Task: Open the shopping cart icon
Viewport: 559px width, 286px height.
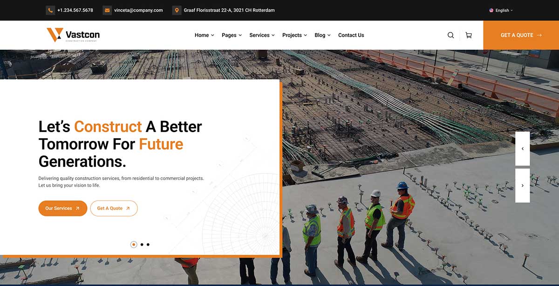Action: point(469,35)
